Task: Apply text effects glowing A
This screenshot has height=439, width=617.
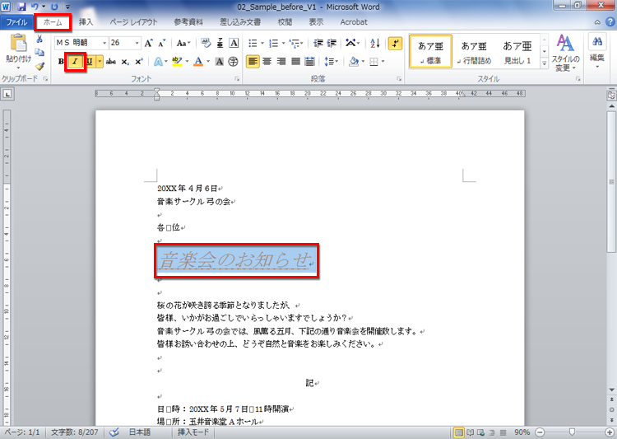Action: [158, 62]
